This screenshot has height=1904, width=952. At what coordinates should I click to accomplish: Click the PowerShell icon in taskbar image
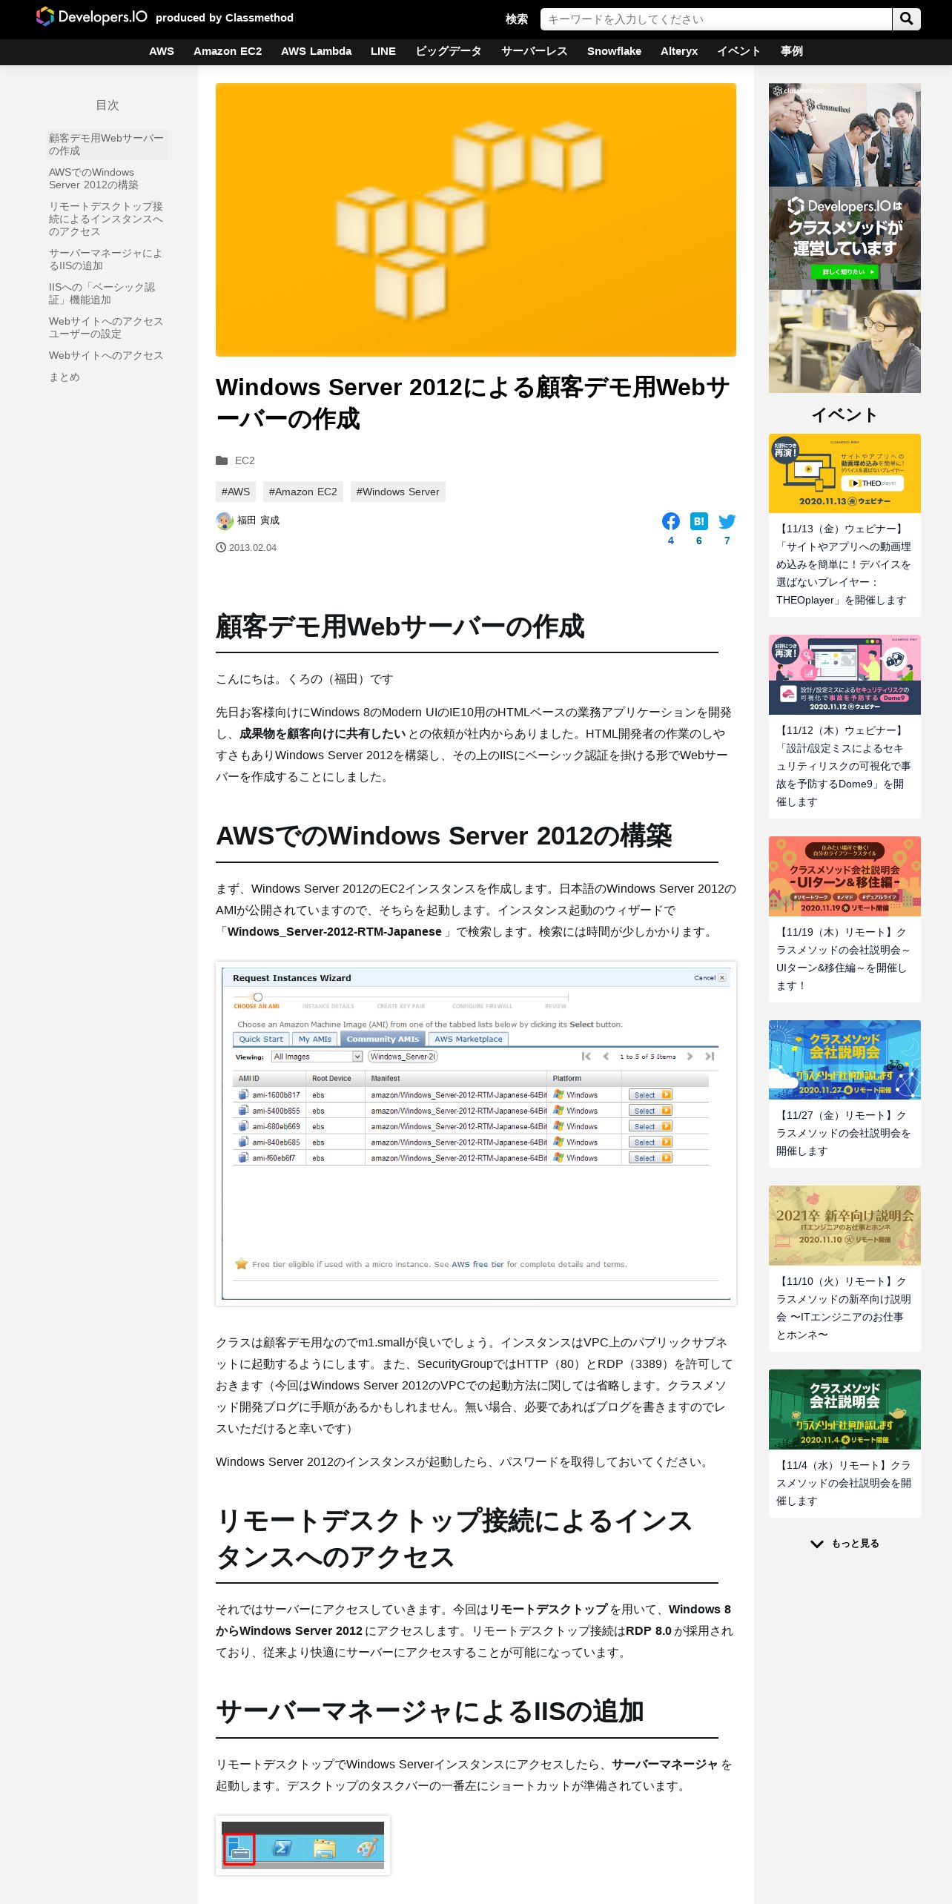click(282, 1848)
